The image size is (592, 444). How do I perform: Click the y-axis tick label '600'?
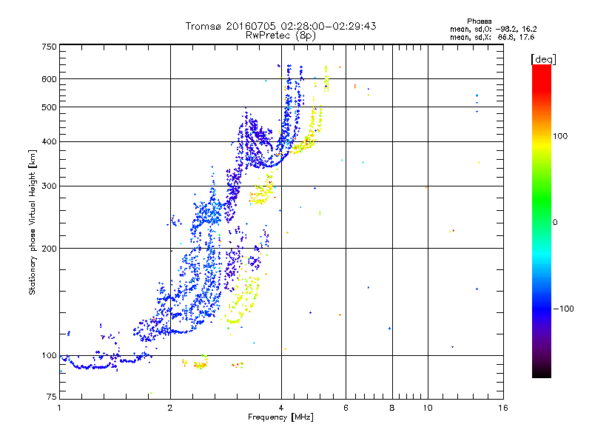49,79
